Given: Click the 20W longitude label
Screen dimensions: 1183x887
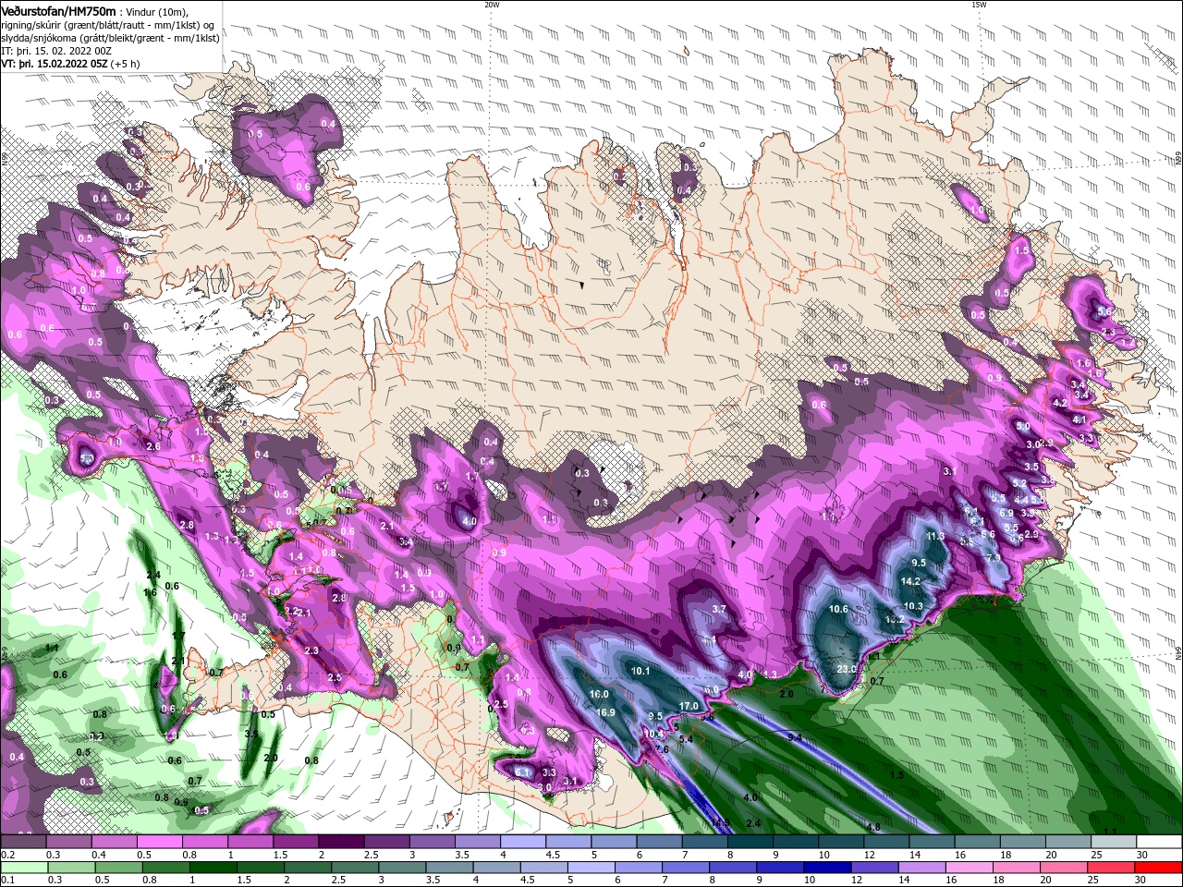Looking at the screenshot, I should point(492,5).
